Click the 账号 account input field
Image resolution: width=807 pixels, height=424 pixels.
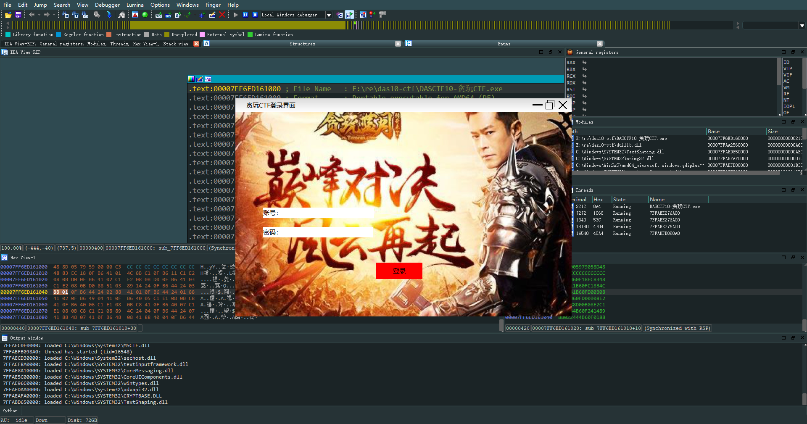318,213
